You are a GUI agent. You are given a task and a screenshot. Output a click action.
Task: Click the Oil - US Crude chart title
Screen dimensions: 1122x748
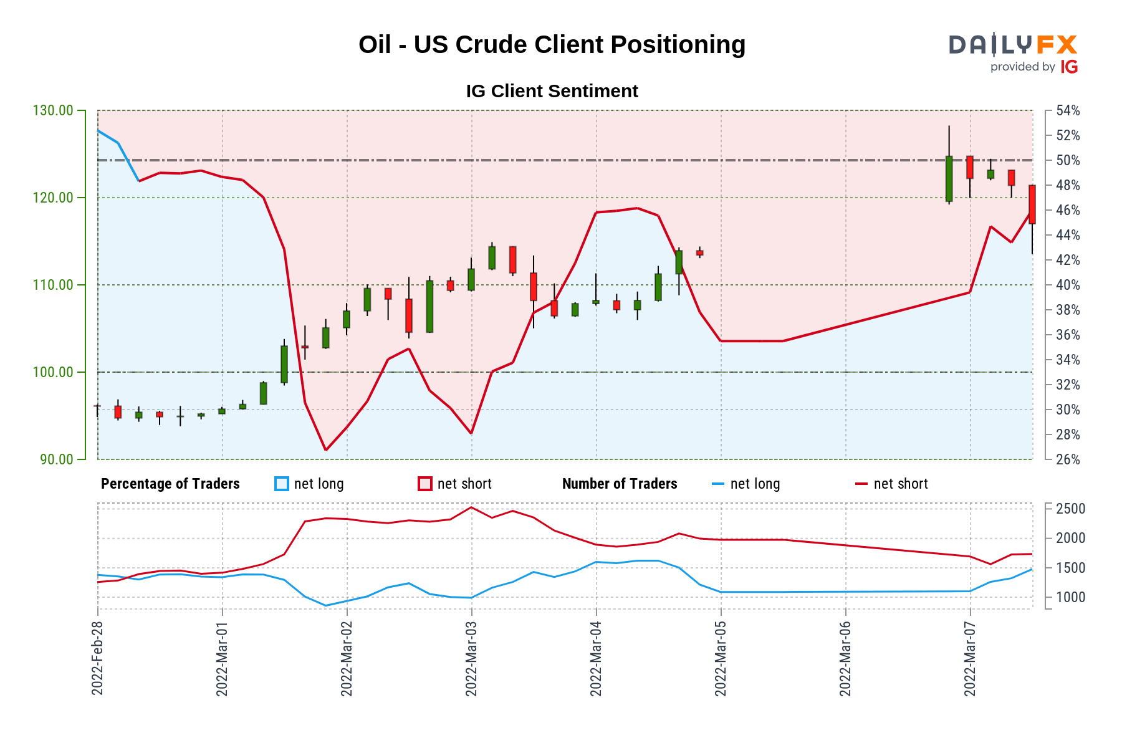pyautogui.click(x=552, y=45)
